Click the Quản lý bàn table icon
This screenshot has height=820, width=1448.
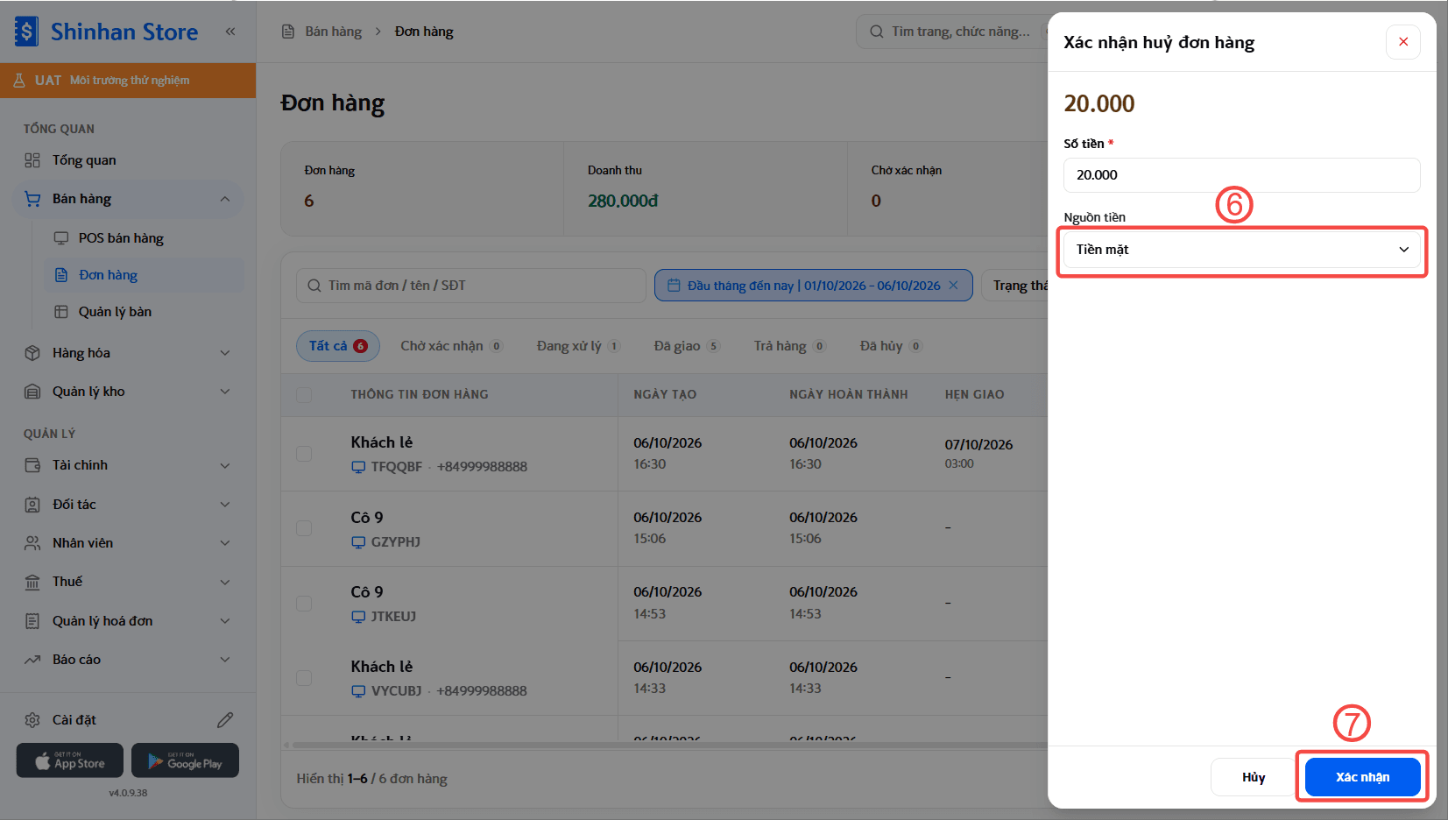tap(61, 312)
